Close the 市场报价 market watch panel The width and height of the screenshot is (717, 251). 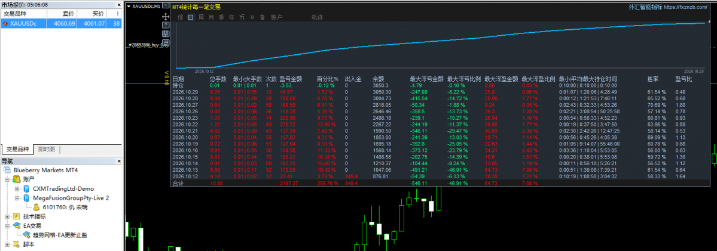tap(119, 4)
